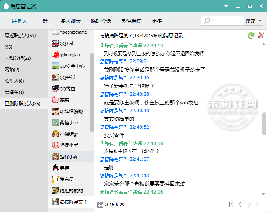Click the 等待 penguin avatar
Image resolution: width=267 pixels, height=212 pixels.
pyautogui.click(x=55, y=168)
